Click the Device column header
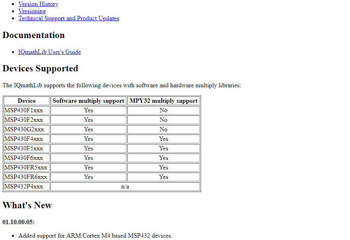 27,101
